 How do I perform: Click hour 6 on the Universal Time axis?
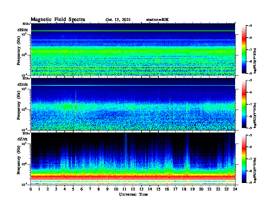(82, 189)
